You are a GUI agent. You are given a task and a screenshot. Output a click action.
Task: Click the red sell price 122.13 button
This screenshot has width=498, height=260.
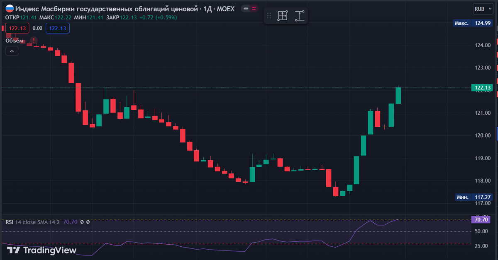tap(17, 28)
